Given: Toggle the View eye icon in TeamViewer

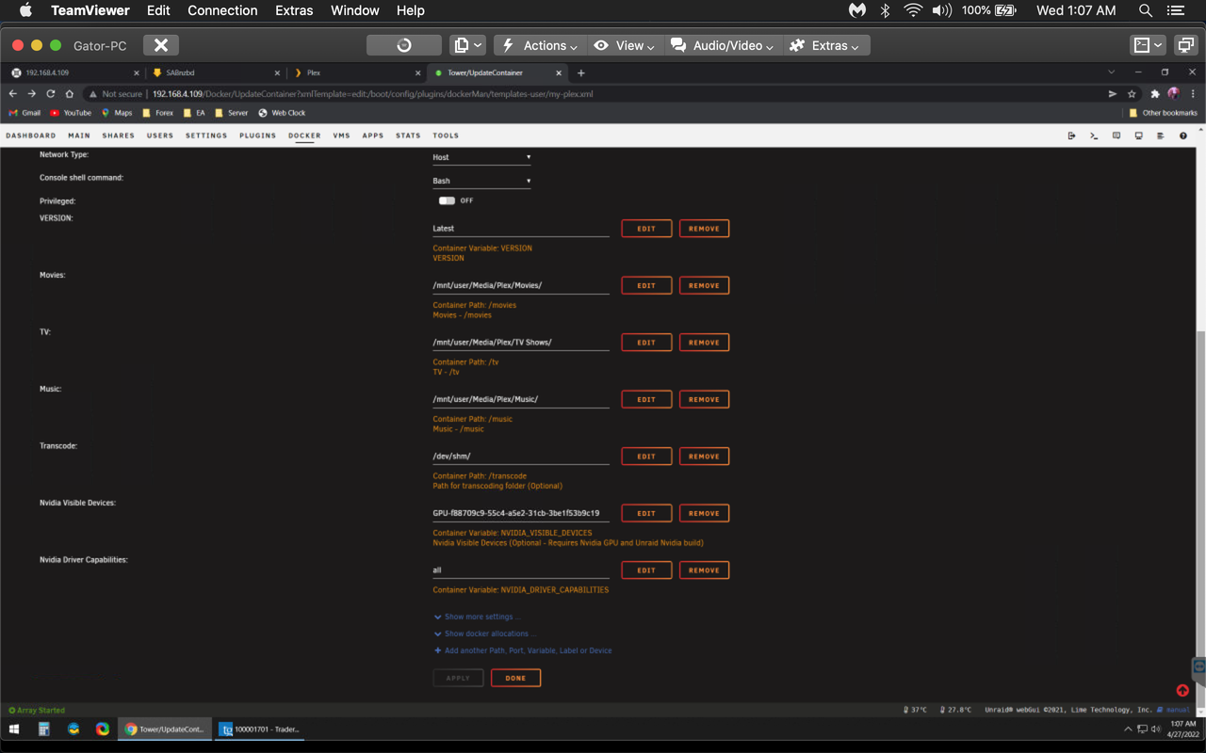Looking at the screenshot, I should coord(600,44).
